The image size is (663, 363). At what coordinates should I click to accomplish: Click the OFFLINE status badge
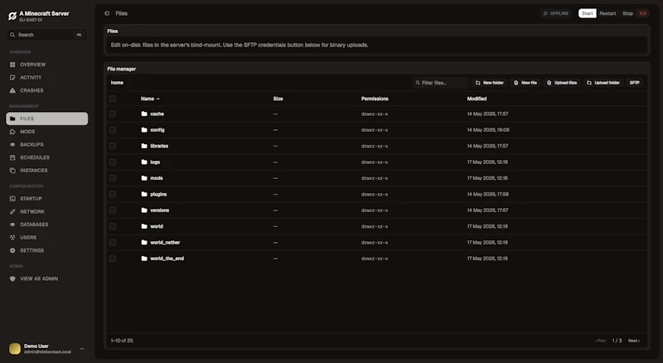tap(555, 13)
